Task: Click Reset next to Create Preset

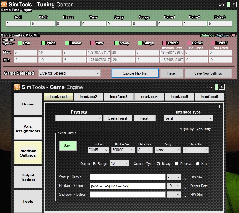Action: [x=144, y=118]
